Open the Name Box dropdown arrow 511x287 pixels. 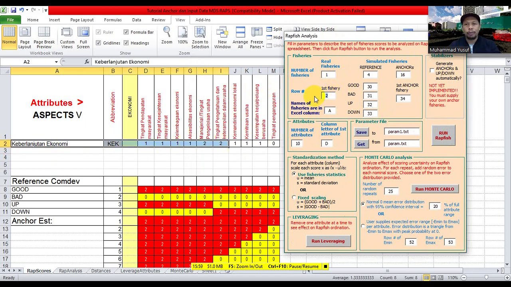point(56,62)
